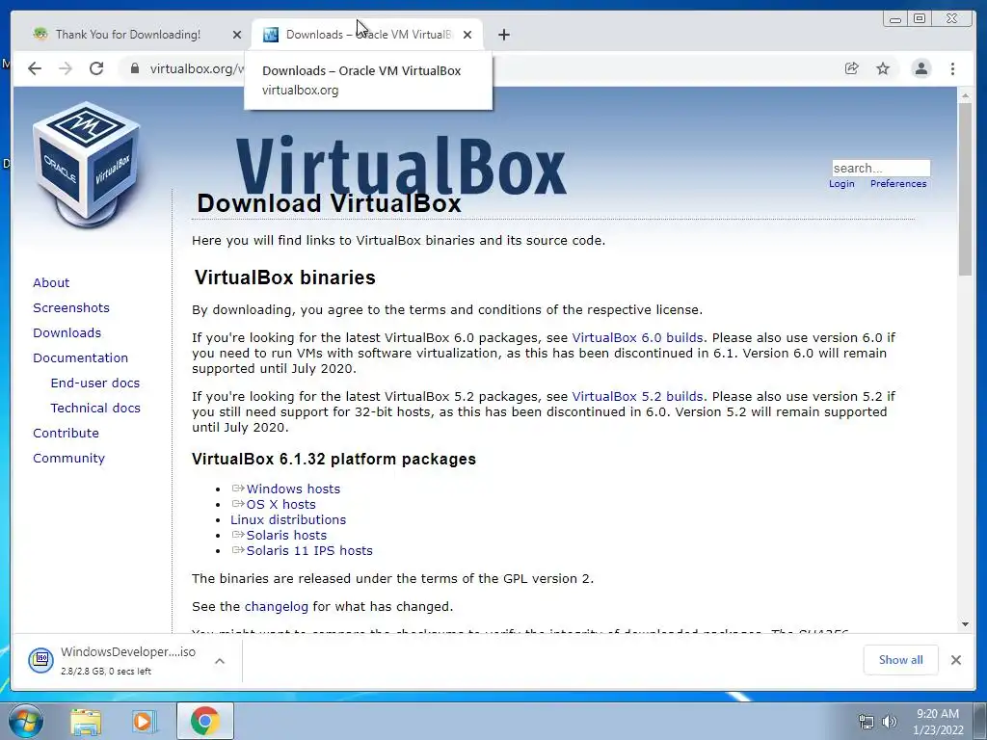Click the site search field

tap(881, 168)
